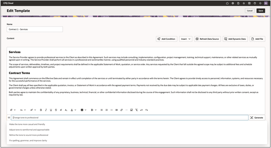Viewport: 271px width, 148px height.
Task: Click the 'Services' heading in content
Action: [x=15, y=52]
